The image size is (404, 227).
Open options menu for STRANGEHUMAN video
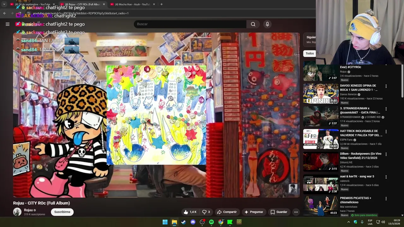386,109
